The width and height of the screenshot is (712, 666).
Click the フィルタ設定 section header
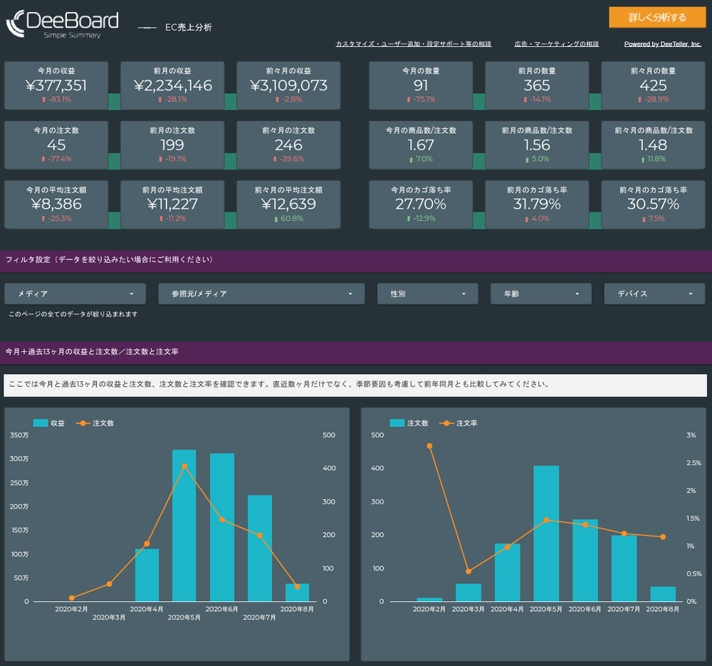[356, 261]
